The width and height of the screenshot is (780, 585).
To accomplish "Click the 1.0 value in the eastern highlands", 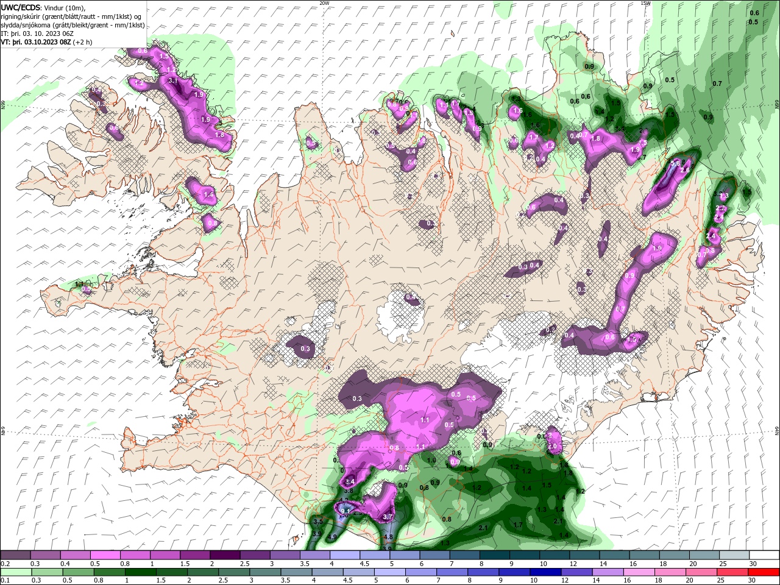I will (657, 249).
